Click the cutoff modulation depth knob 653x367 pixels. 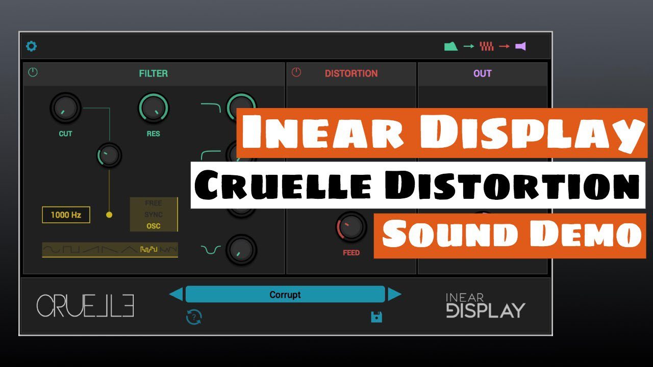tap(109, 155)
